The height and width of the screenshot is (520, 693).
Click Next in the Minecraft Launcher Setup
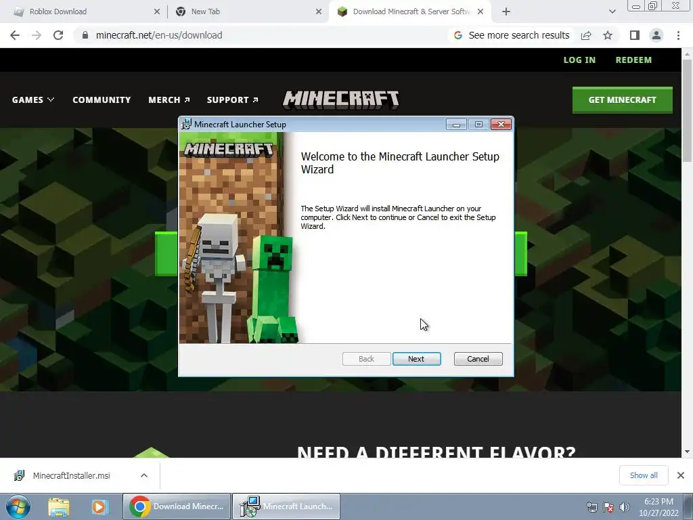click(416, 359)
